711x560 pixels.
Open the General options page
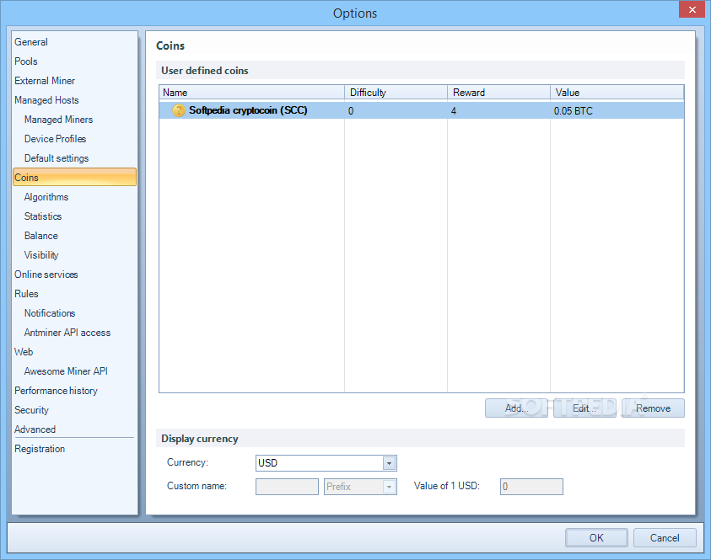click(x=31, y=42)
